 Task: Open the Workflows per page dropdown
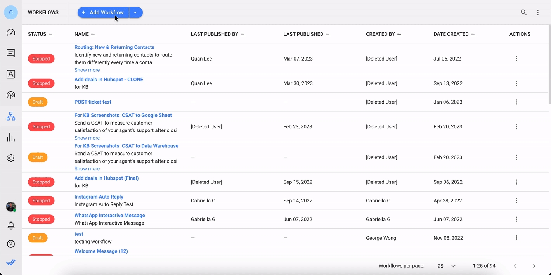[446, 266]
